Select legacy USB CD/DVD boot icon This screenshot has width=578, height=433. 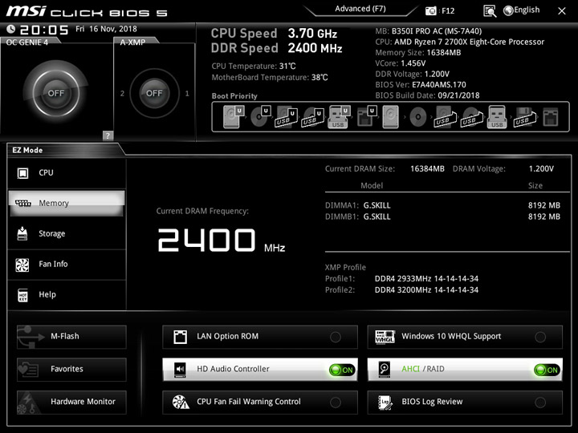pyautogui.click(x=472, y=117)
